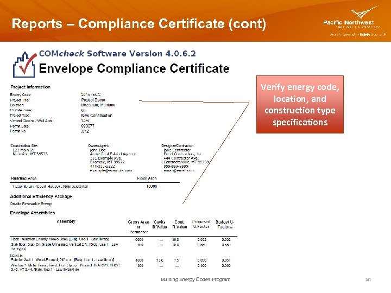Image resolution: width=391 pixels, height=293 pixels.
Task: Click the 'Jane Contractor' name
Action: (x=177, y=150)
